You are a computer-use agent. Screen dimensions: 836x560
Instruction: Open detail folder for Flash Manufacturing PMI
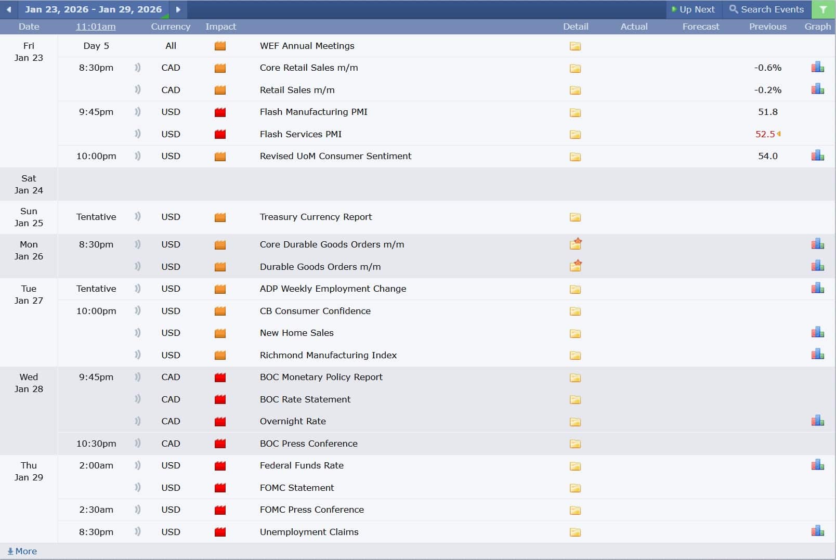click(575, 112)
